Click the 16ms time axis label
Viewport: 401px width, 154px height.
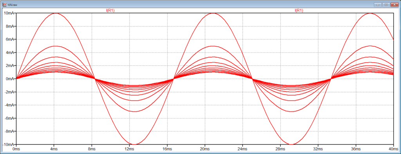167,149
